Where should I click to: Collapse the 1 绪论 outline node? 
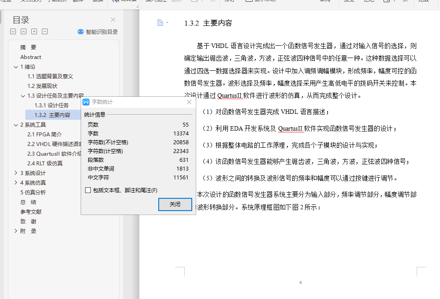pos(16,67)
